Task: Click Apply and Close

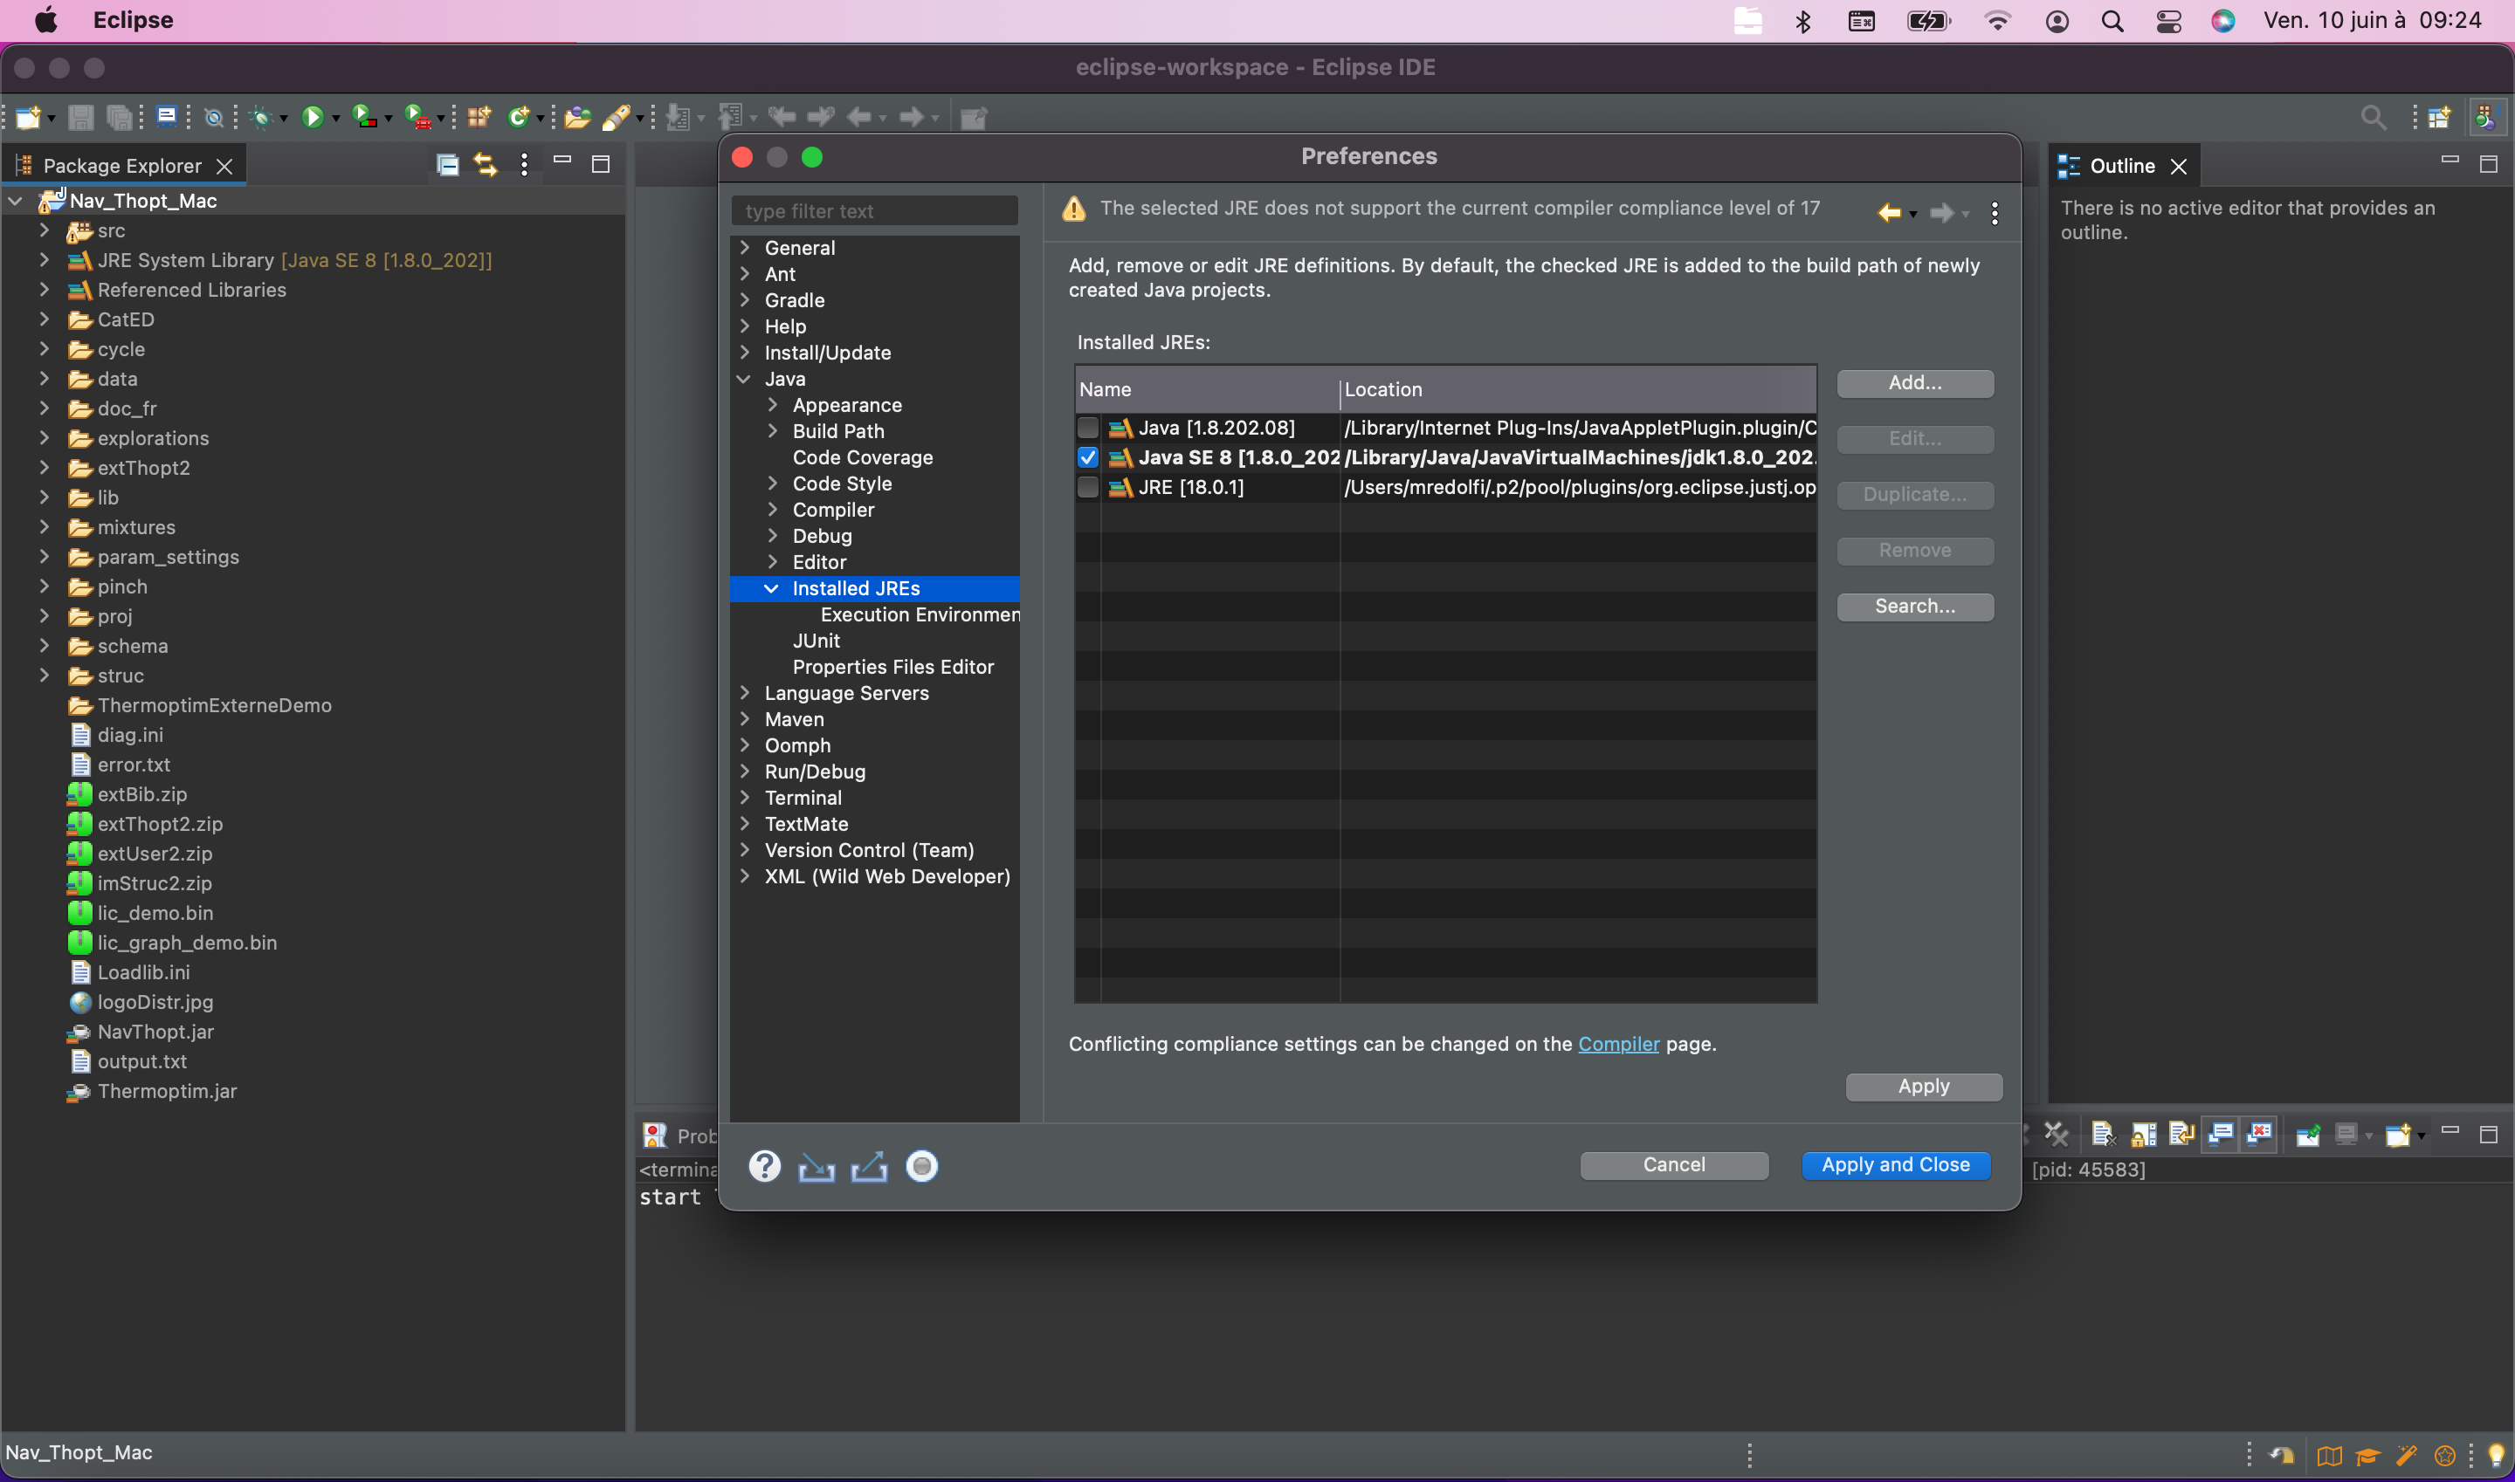Action: pyautogui.click(x=1896, y=1165)
